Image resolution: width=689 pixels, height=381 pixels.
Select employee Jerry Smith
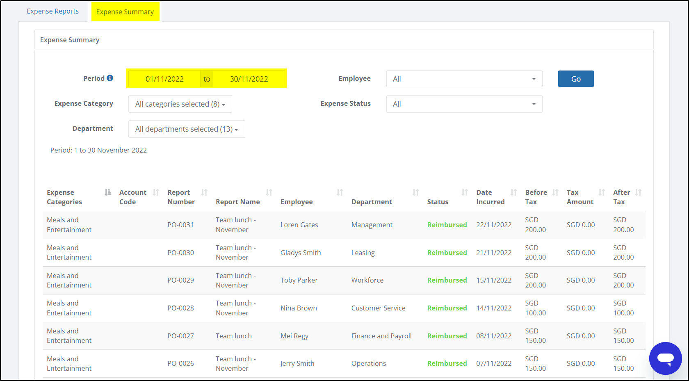click(x=297, y=363)
